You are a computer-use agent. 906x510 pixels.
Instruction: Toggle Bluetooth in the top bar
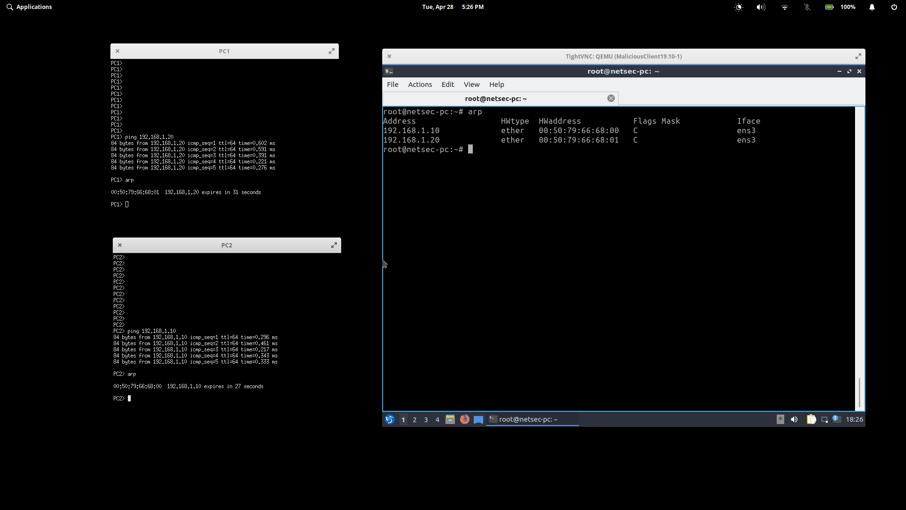tap(807, 7)
